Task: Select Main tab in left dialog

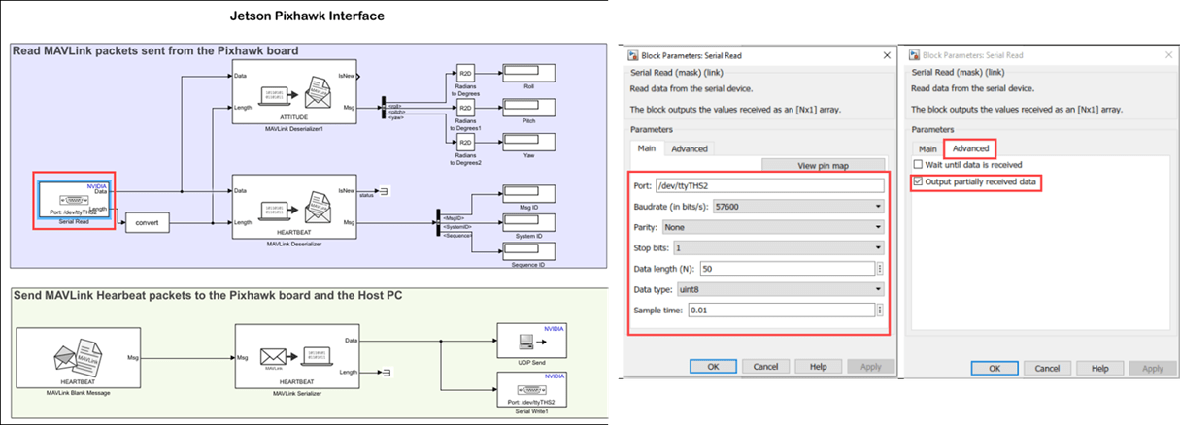Action: click(647, 148)
